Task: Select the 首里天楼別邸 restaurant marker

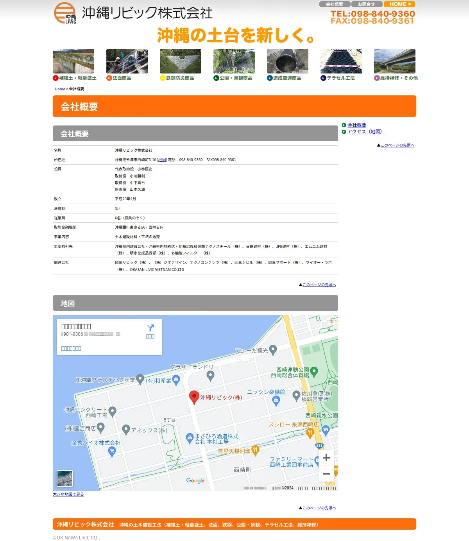Action: click(x=255, y=450)
